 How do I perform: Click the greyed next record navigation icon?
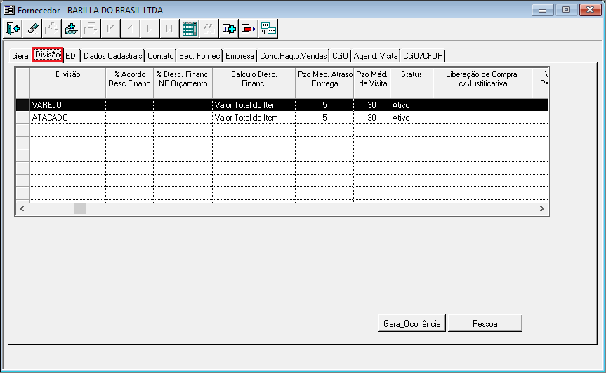point(150,29)
